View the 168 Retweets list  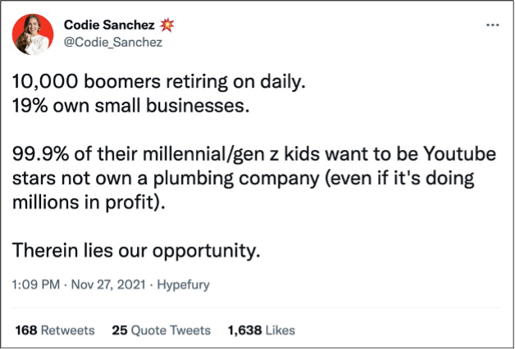click(55, 330)
